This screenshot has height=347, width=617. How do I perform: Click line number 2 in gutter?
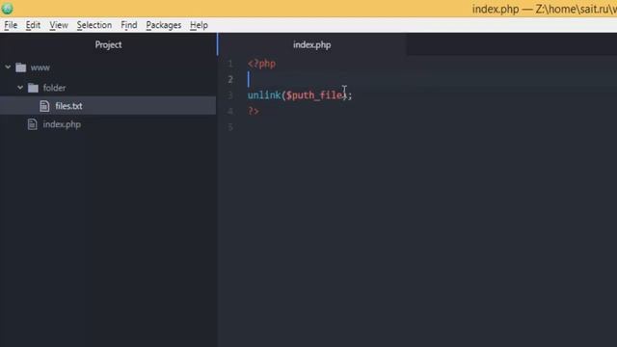point(230,79)
